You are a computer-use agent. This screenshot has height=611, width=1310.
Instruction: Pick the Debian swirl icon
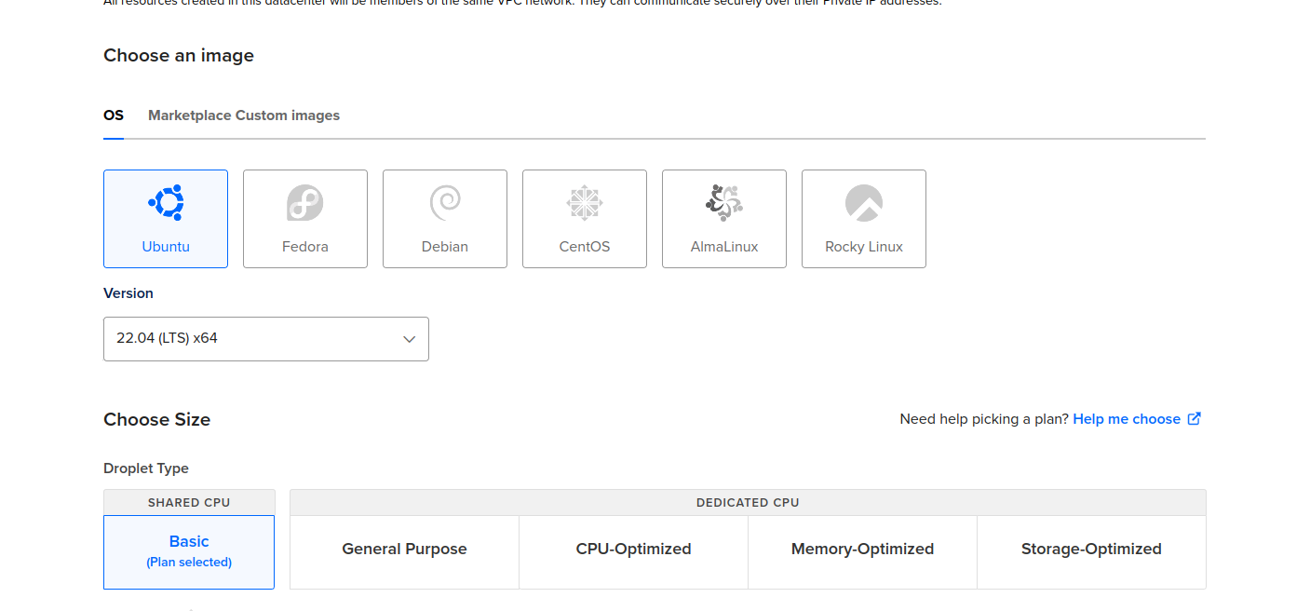pos(445,203)
